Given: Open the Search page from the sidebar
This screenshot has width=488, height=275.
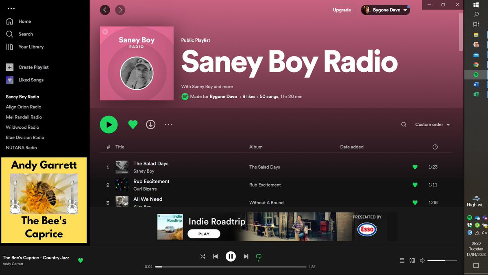Looking at the screenshot, I should pos(25,34).
